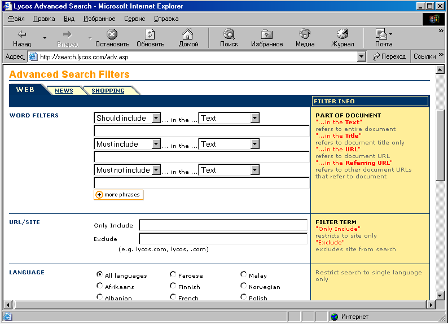
Task: Open the Must include dropdown
Action: coord(156,144)
